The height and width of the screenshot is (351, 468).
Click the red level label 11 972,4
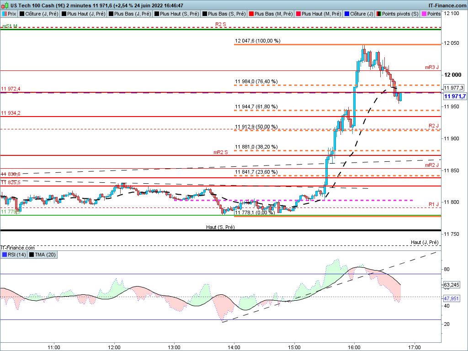click(x=11, y=89)
